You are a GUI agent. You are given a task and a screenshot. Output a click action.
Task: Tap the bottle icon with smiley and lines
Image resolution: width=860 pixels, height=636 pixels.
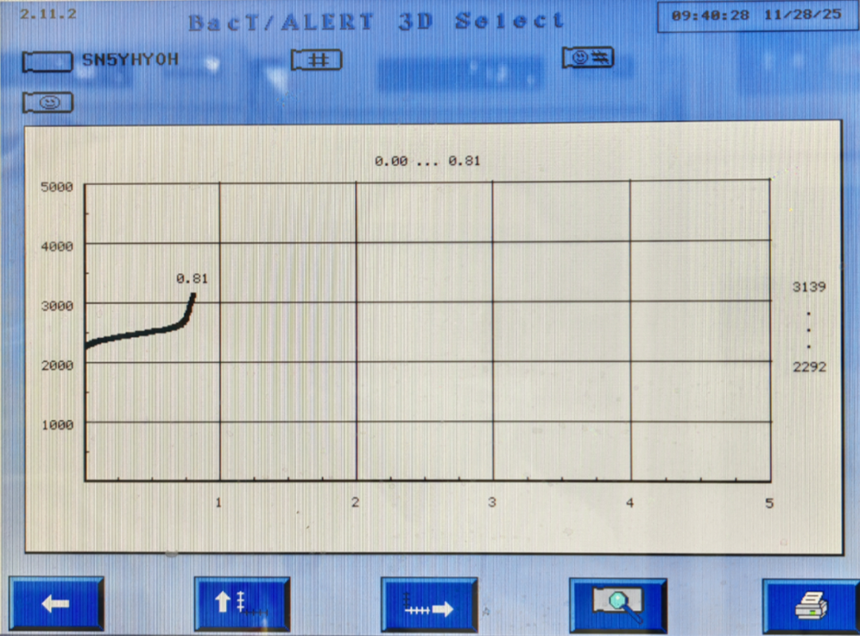(588, 57)
